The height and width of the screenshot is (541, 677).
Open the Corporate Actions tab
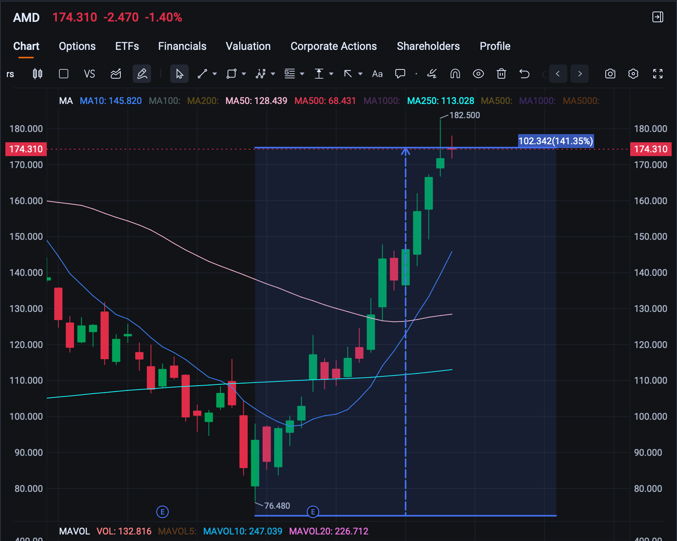(x=334, y=46)
